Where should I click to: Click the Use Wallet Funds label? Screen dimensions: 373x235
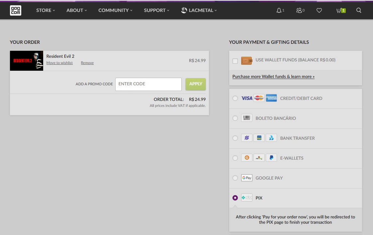point(296,60)
